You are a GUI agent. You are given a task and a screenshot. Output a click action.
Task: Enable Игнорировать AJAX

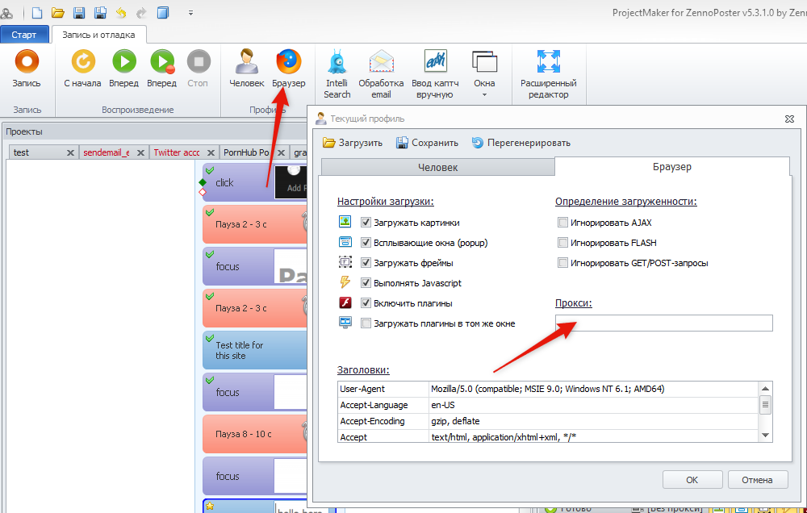[x=562, y=223]
